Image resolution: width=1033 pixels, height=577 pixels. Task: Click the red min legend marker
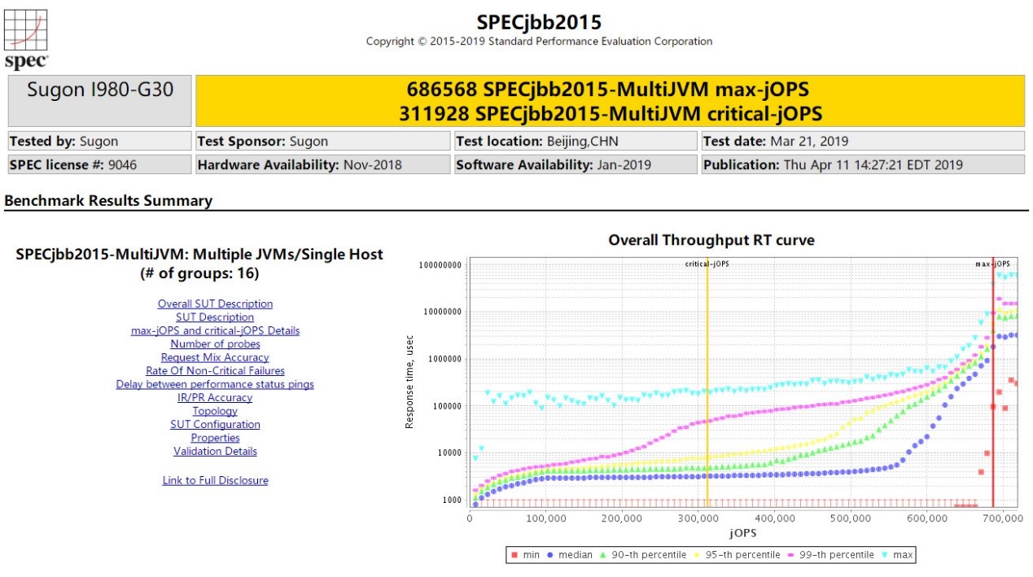514,555
